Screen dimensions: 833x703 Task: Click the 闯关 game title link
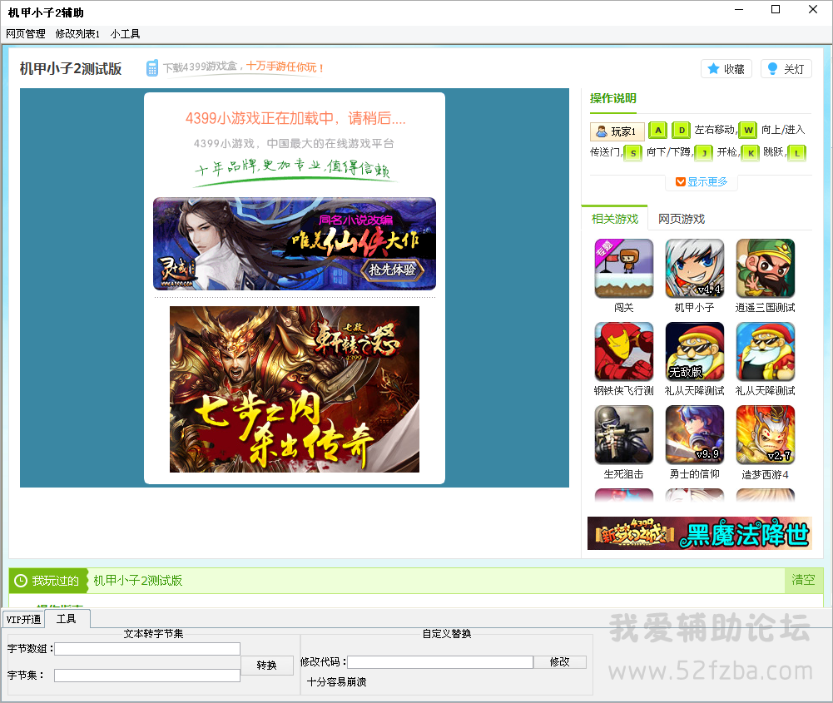click(x=623, y=308)
